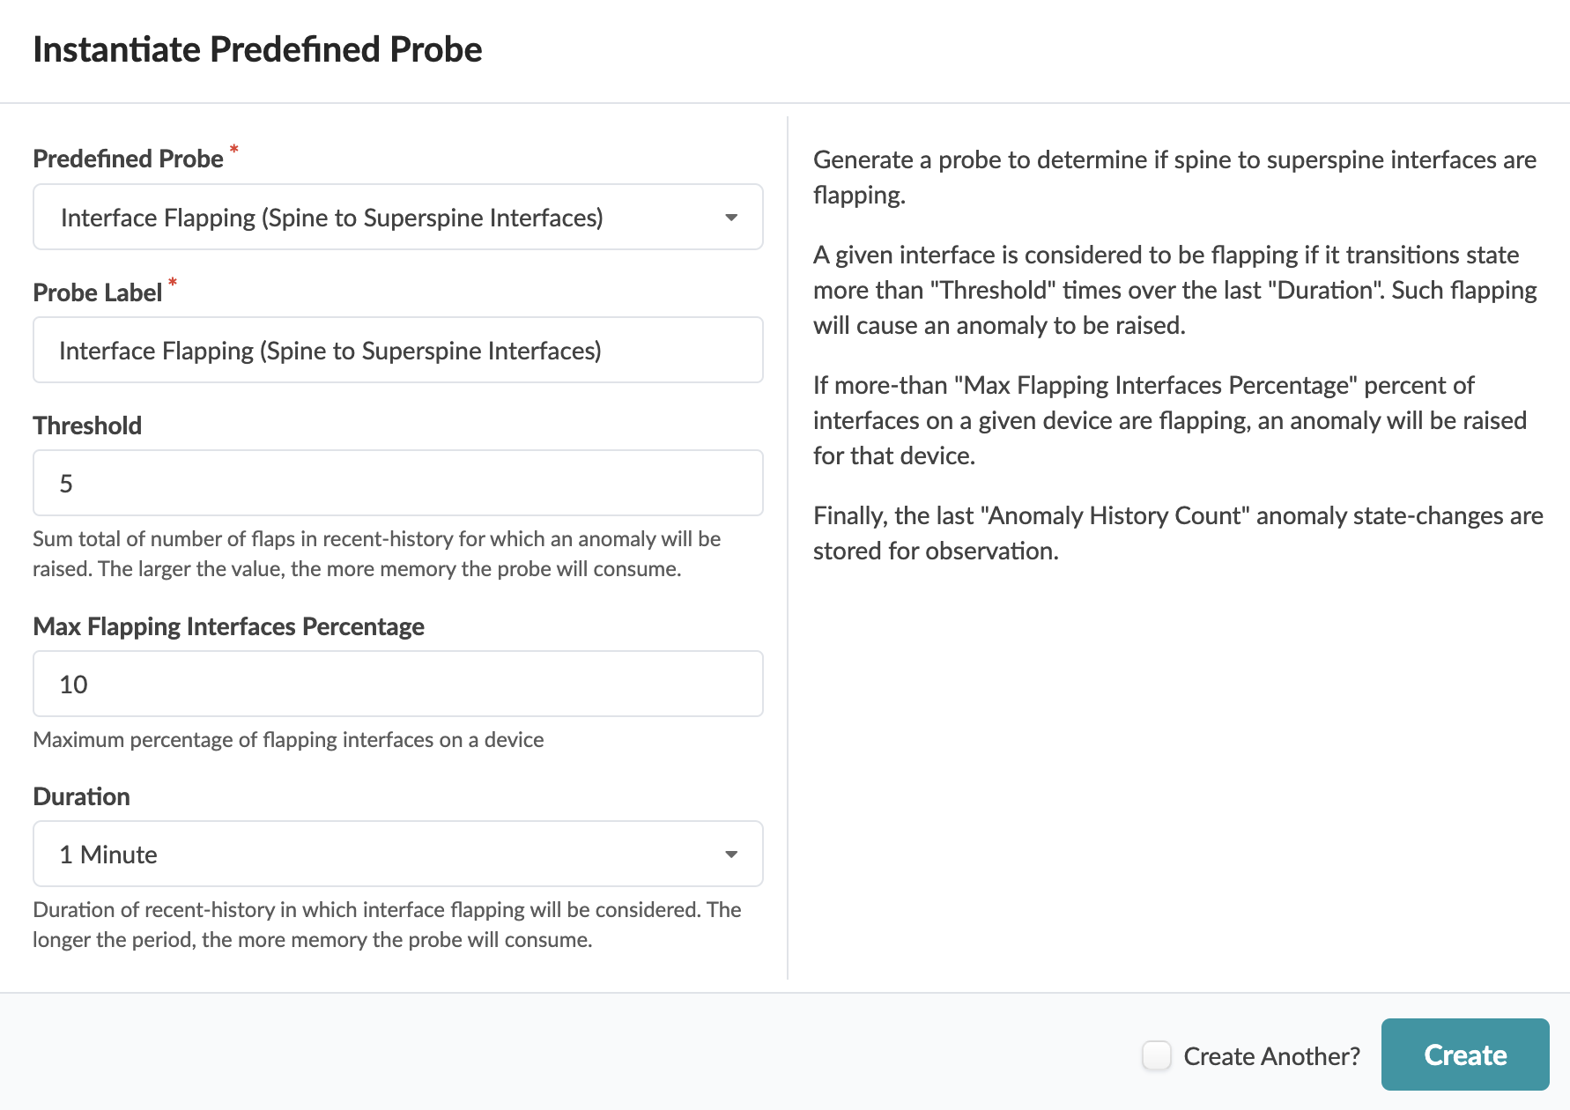This screenshot has width=1570, height=1110.
Task: Click the Duration help text about recent-history
Action: click(387, 925)
